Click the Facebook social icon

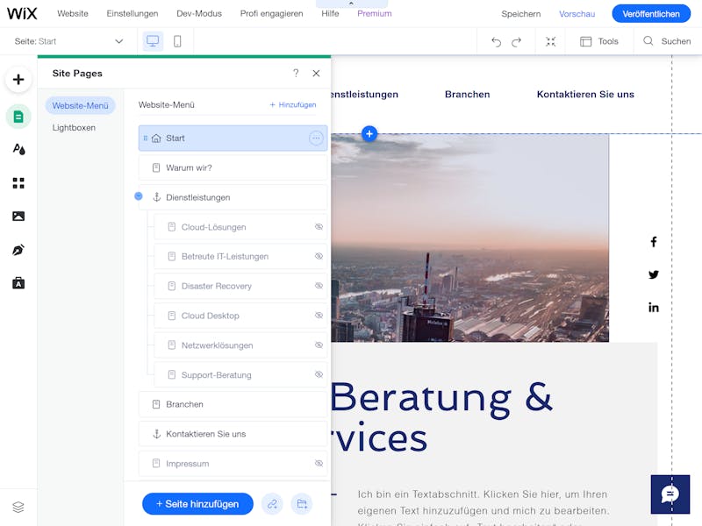654,242
